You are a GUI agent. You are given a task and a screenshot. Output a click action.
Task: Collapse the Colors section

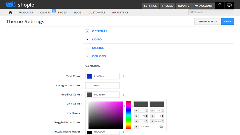tap(87, 56)
